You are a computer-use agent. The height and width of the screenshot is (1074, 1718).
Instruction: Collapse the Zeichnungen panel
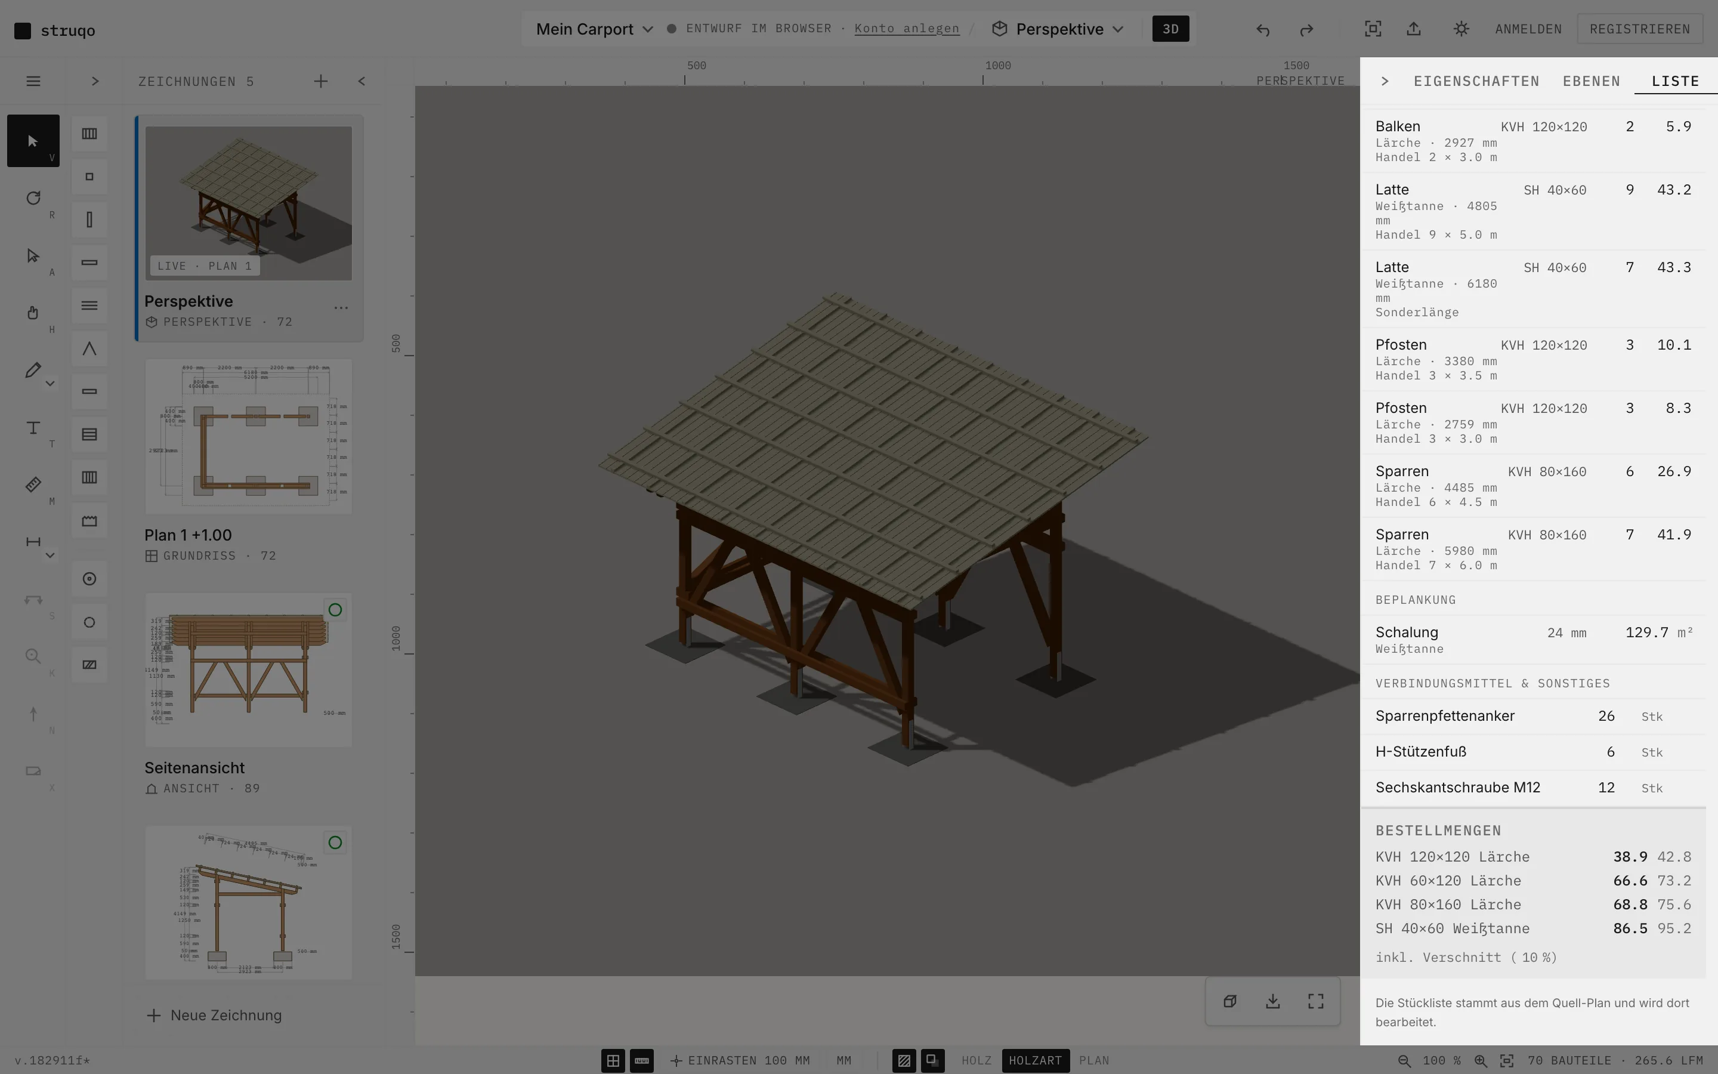(x=361, y=81)
